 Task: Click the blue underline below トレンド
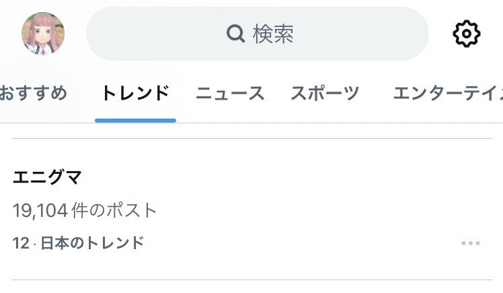tap(135, 121)
